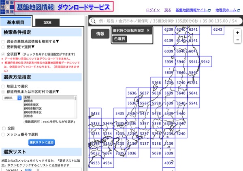Viewport: 243px width, 171px height.
Task: Enable 過去の基盤地図情報も検索する checkbox
Action: (x=3, y=42)
